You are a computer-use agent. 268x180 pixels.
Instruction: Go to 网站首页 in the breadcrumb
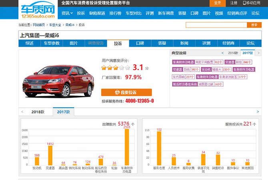coord(39,25)
